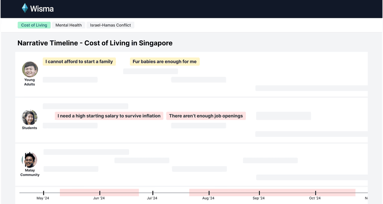The width and height of the screenshot is (383, 204).
Task: Click the Sep '24 timeline tick
Action: (259, 193)
